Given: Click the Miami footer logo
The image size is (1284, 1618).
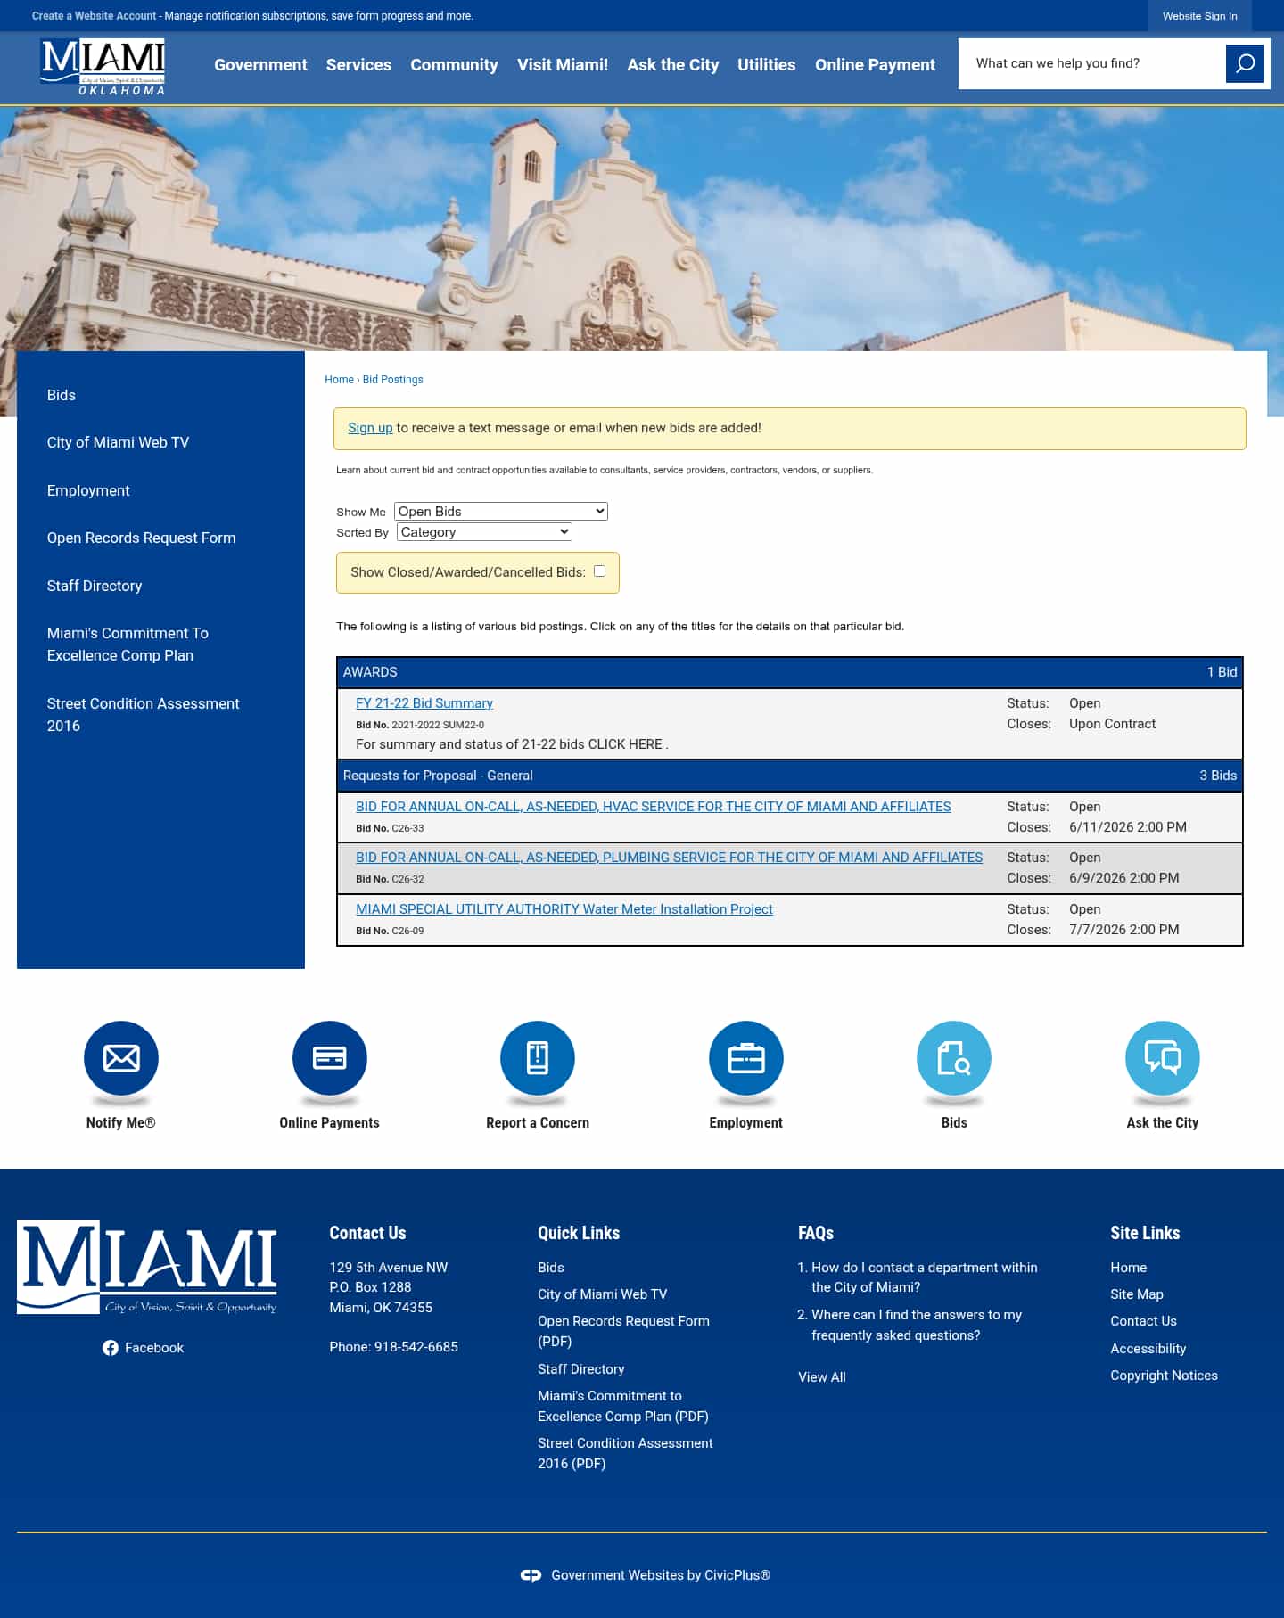Looking at the screenshot, I should pos(147,1267).
